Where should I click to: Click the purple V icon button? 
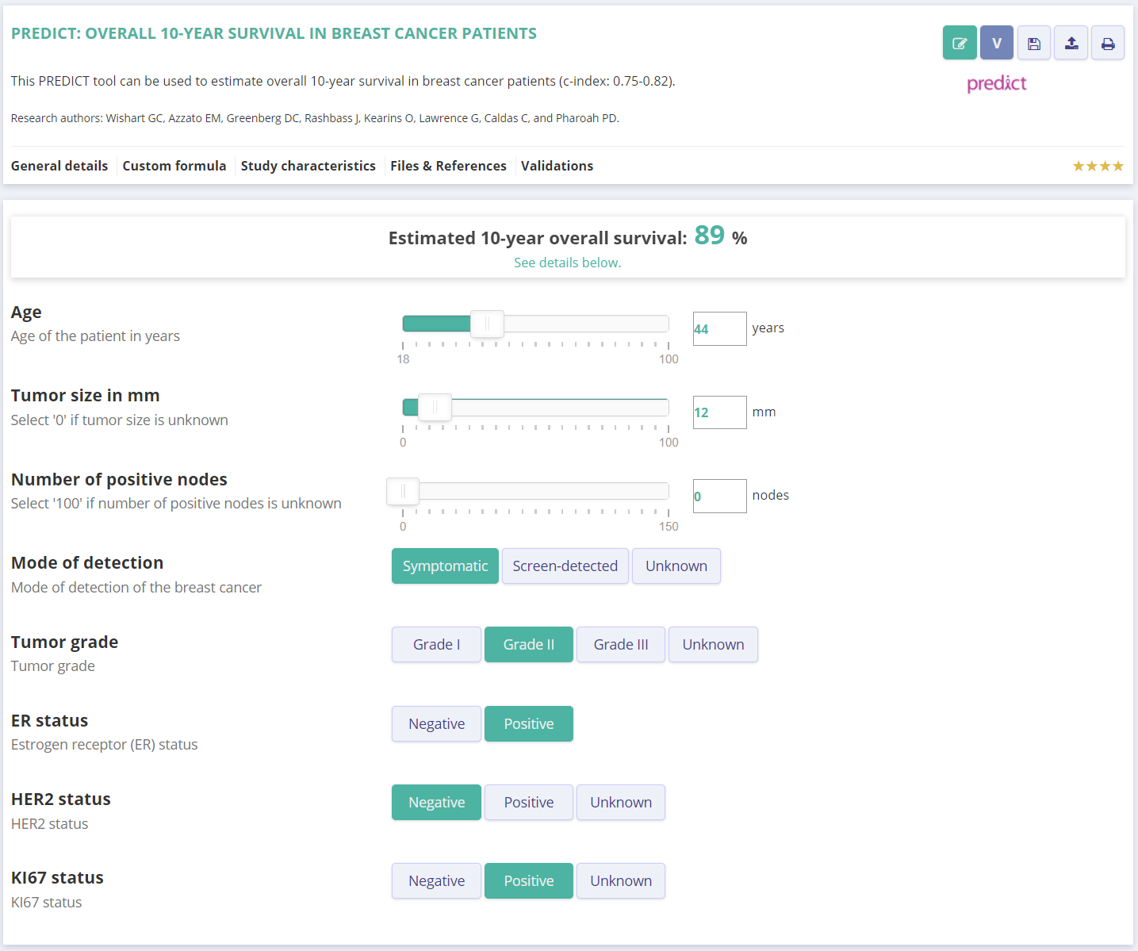[x=996, y=43]
